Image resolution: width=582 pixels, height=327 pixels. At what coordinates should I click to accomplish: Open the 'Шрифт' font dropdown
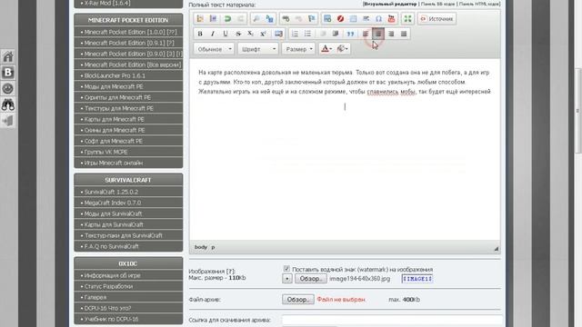(258, 49)
